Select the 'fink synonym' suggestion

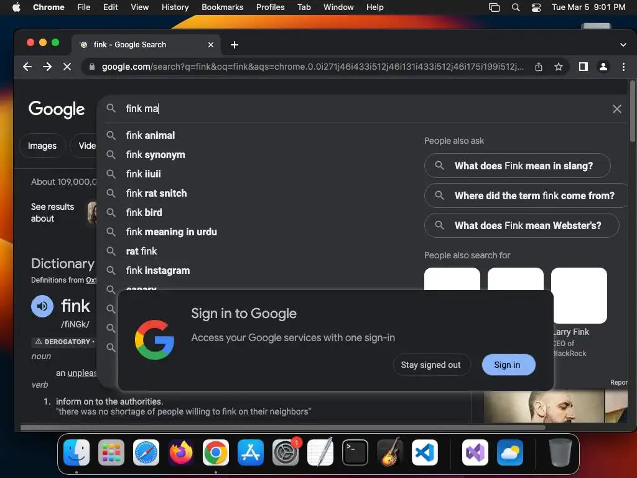[x=156, y=155]
